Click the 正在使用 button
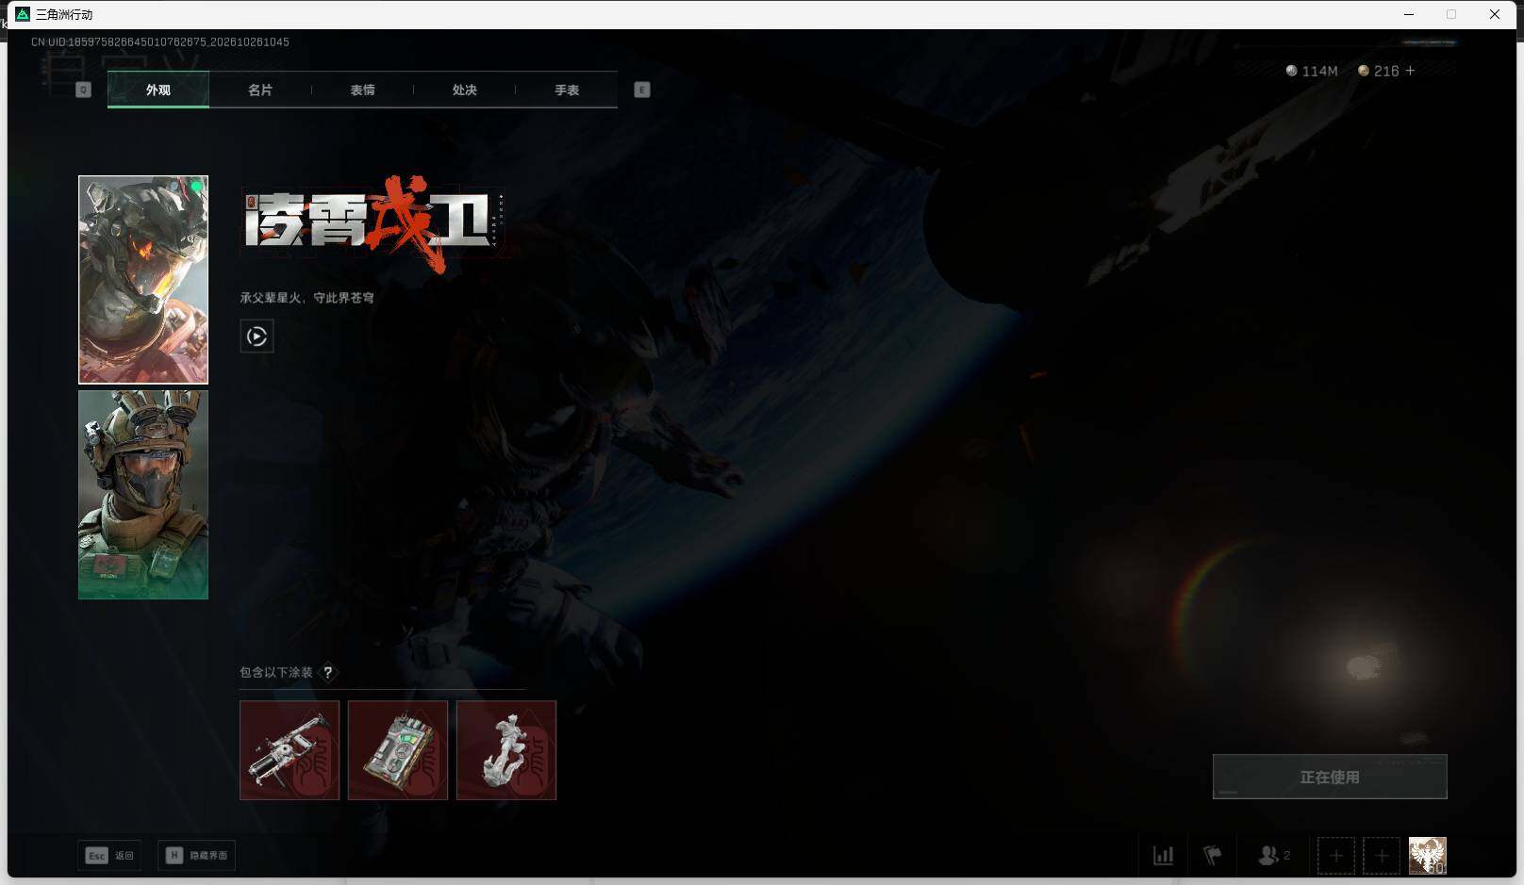This screenshot has width=1524, height=885. pos(1330,777)
